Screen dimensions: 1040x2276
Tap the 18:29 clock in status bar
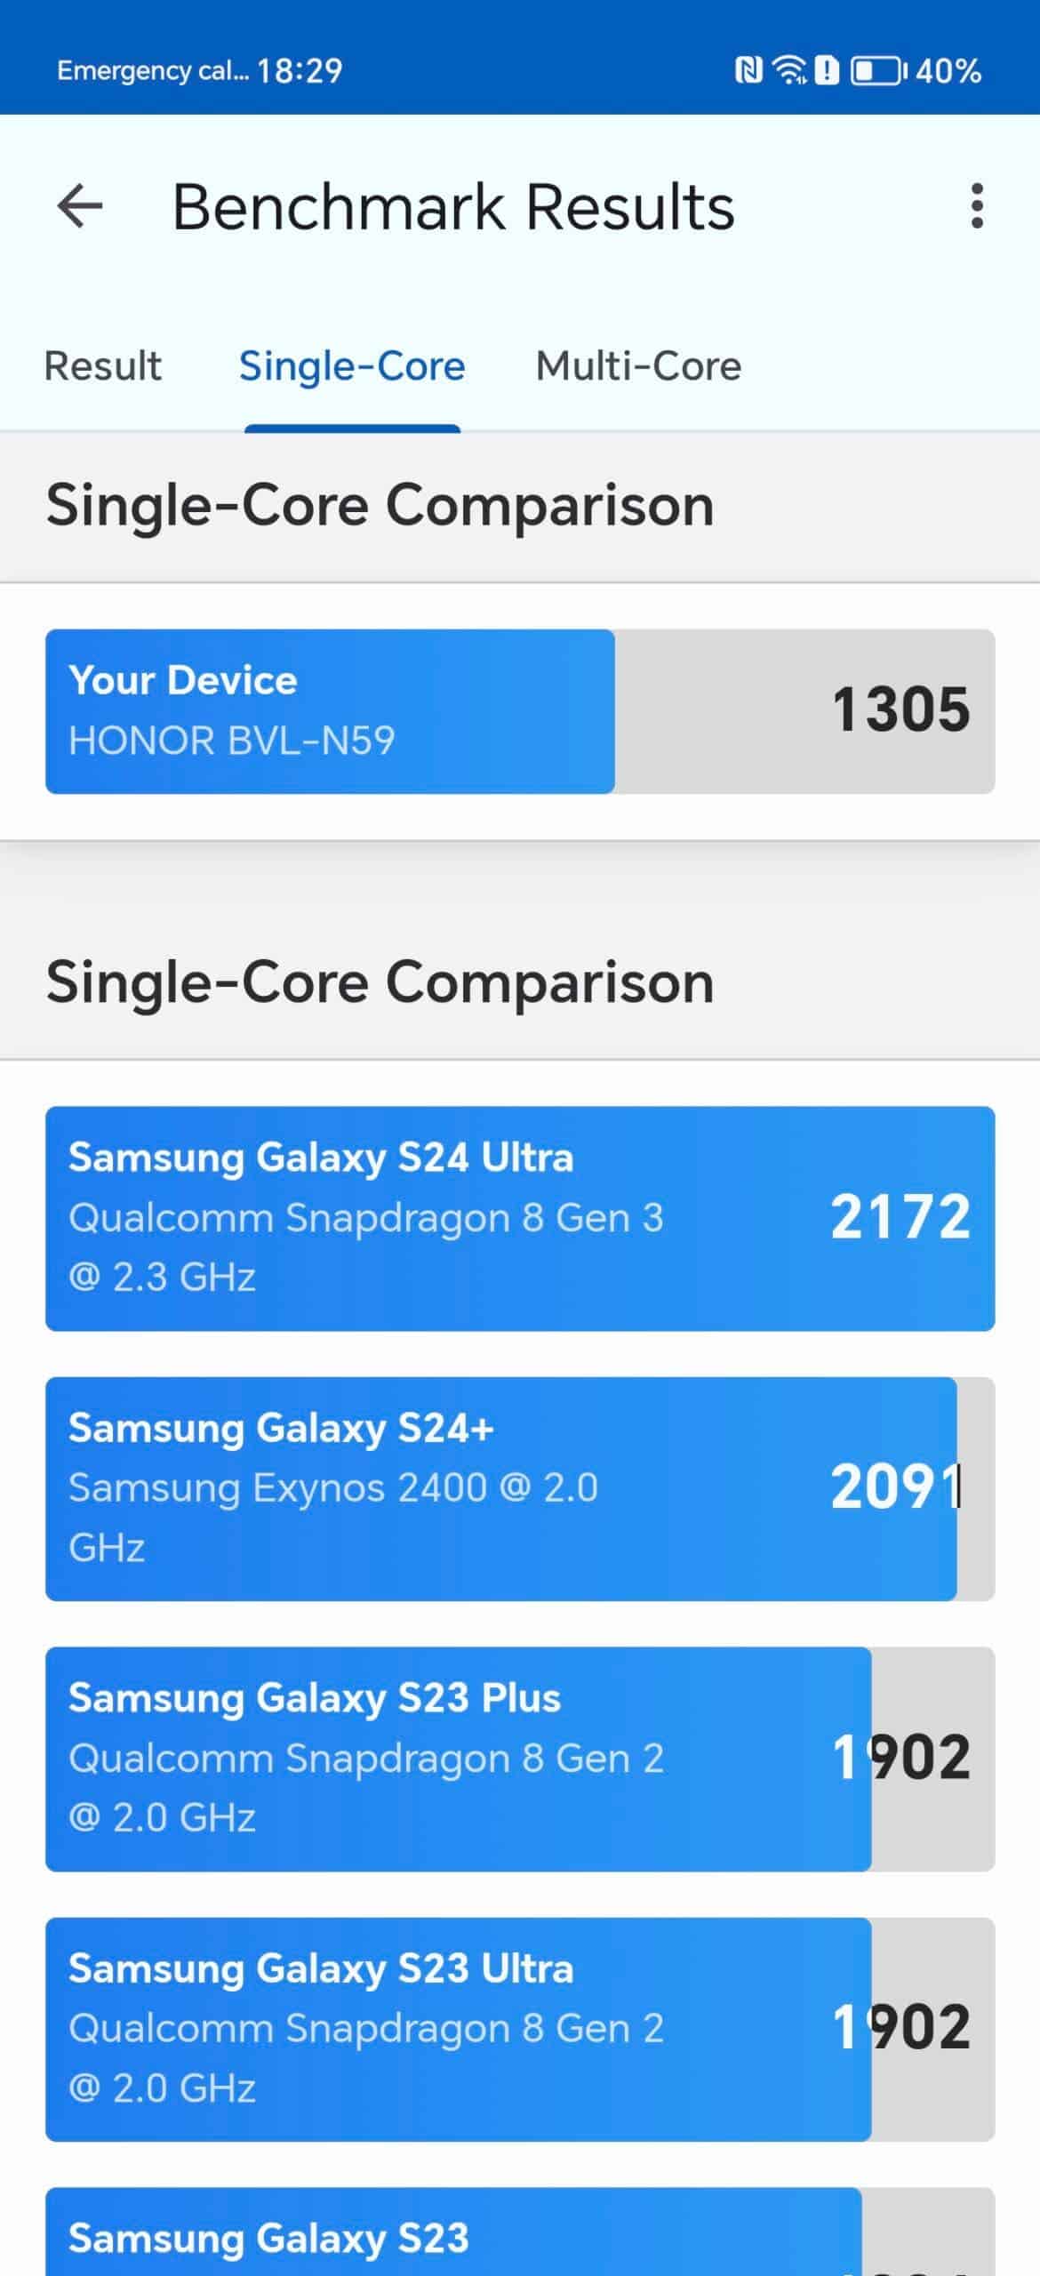tap(300, 70)
